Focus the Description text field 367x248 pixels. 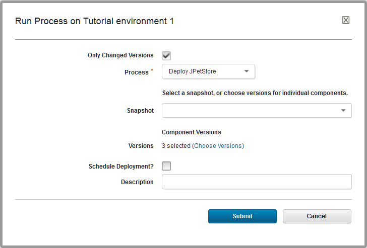click(256, 182)
